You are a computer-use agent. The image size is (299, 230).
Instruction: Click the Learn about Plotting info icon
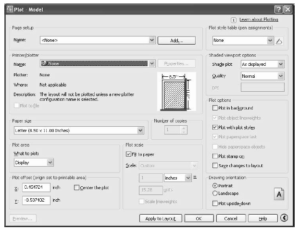tap(233, 20)
